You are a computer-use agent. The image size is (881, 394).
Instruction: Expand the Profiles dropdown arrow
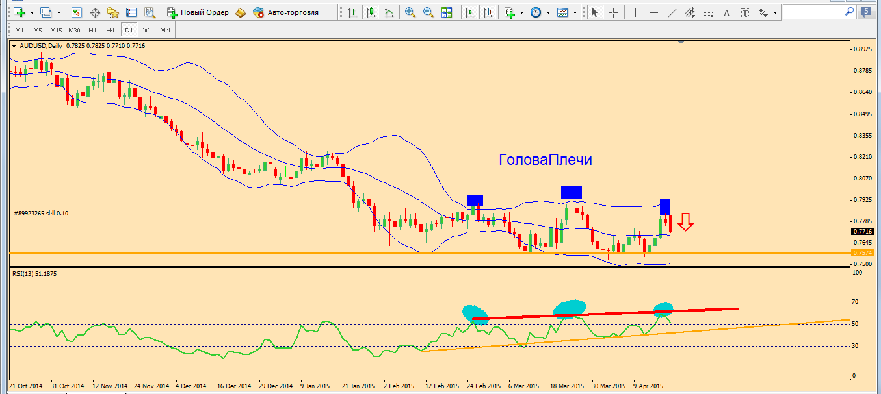coord(59,12)
